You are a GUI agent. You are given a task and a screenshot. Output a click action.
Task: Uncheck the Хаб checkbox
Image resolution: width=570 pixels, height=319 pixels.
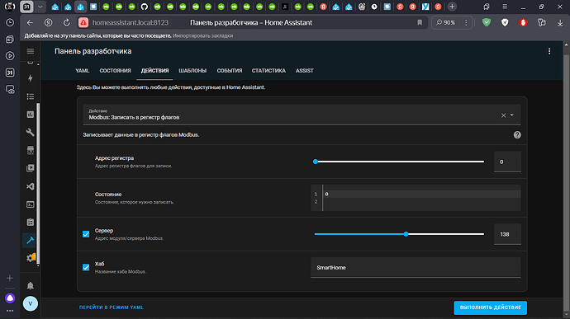[86, 267]
